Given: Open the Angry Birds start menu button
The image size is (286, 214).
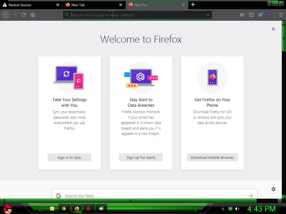Looking at the screenshot, I should 8,208.
